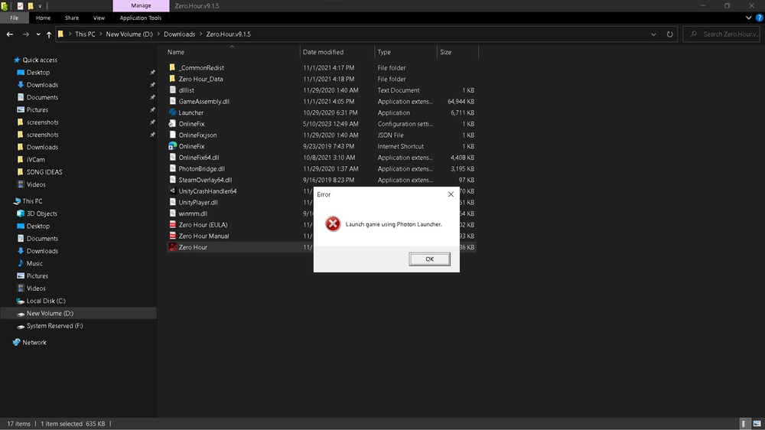The width and height of the screenshot is (765, 430).
Task: Sort by the Name column header
Action: pyautogui.click(x=176, y=52)
